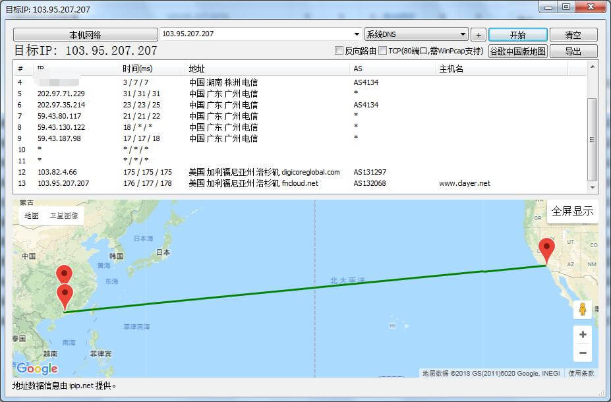Click the lower red pin at Guangzhou

click(65, 296)
